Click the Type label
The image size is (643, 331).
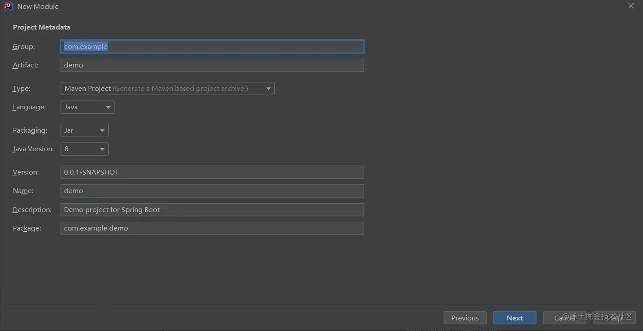(x=22, y=89)
